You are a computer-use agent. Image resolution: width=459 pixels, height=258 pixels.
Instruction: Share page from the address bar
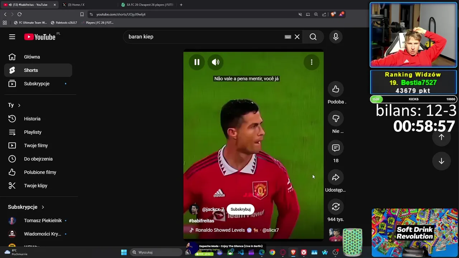tap(324, 14)
